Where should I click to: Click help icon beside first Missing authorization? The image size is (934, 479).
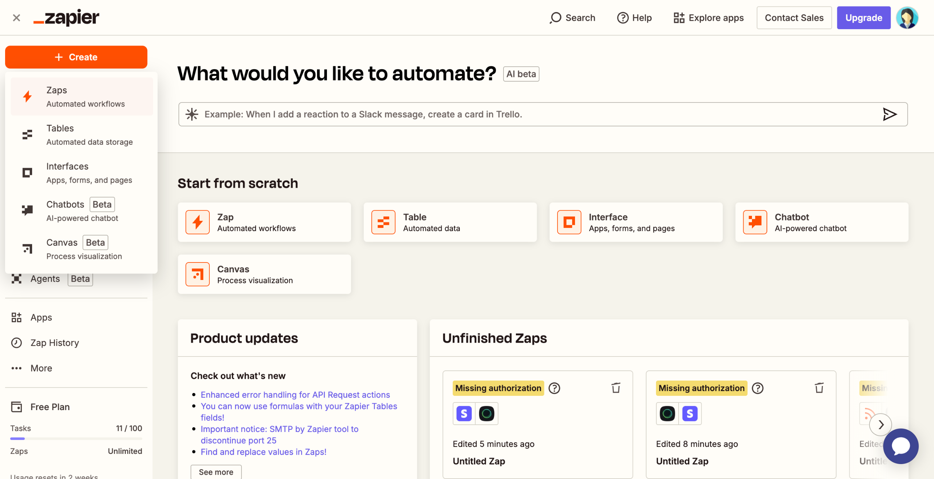pyautogui.click(x=554, y=388)
